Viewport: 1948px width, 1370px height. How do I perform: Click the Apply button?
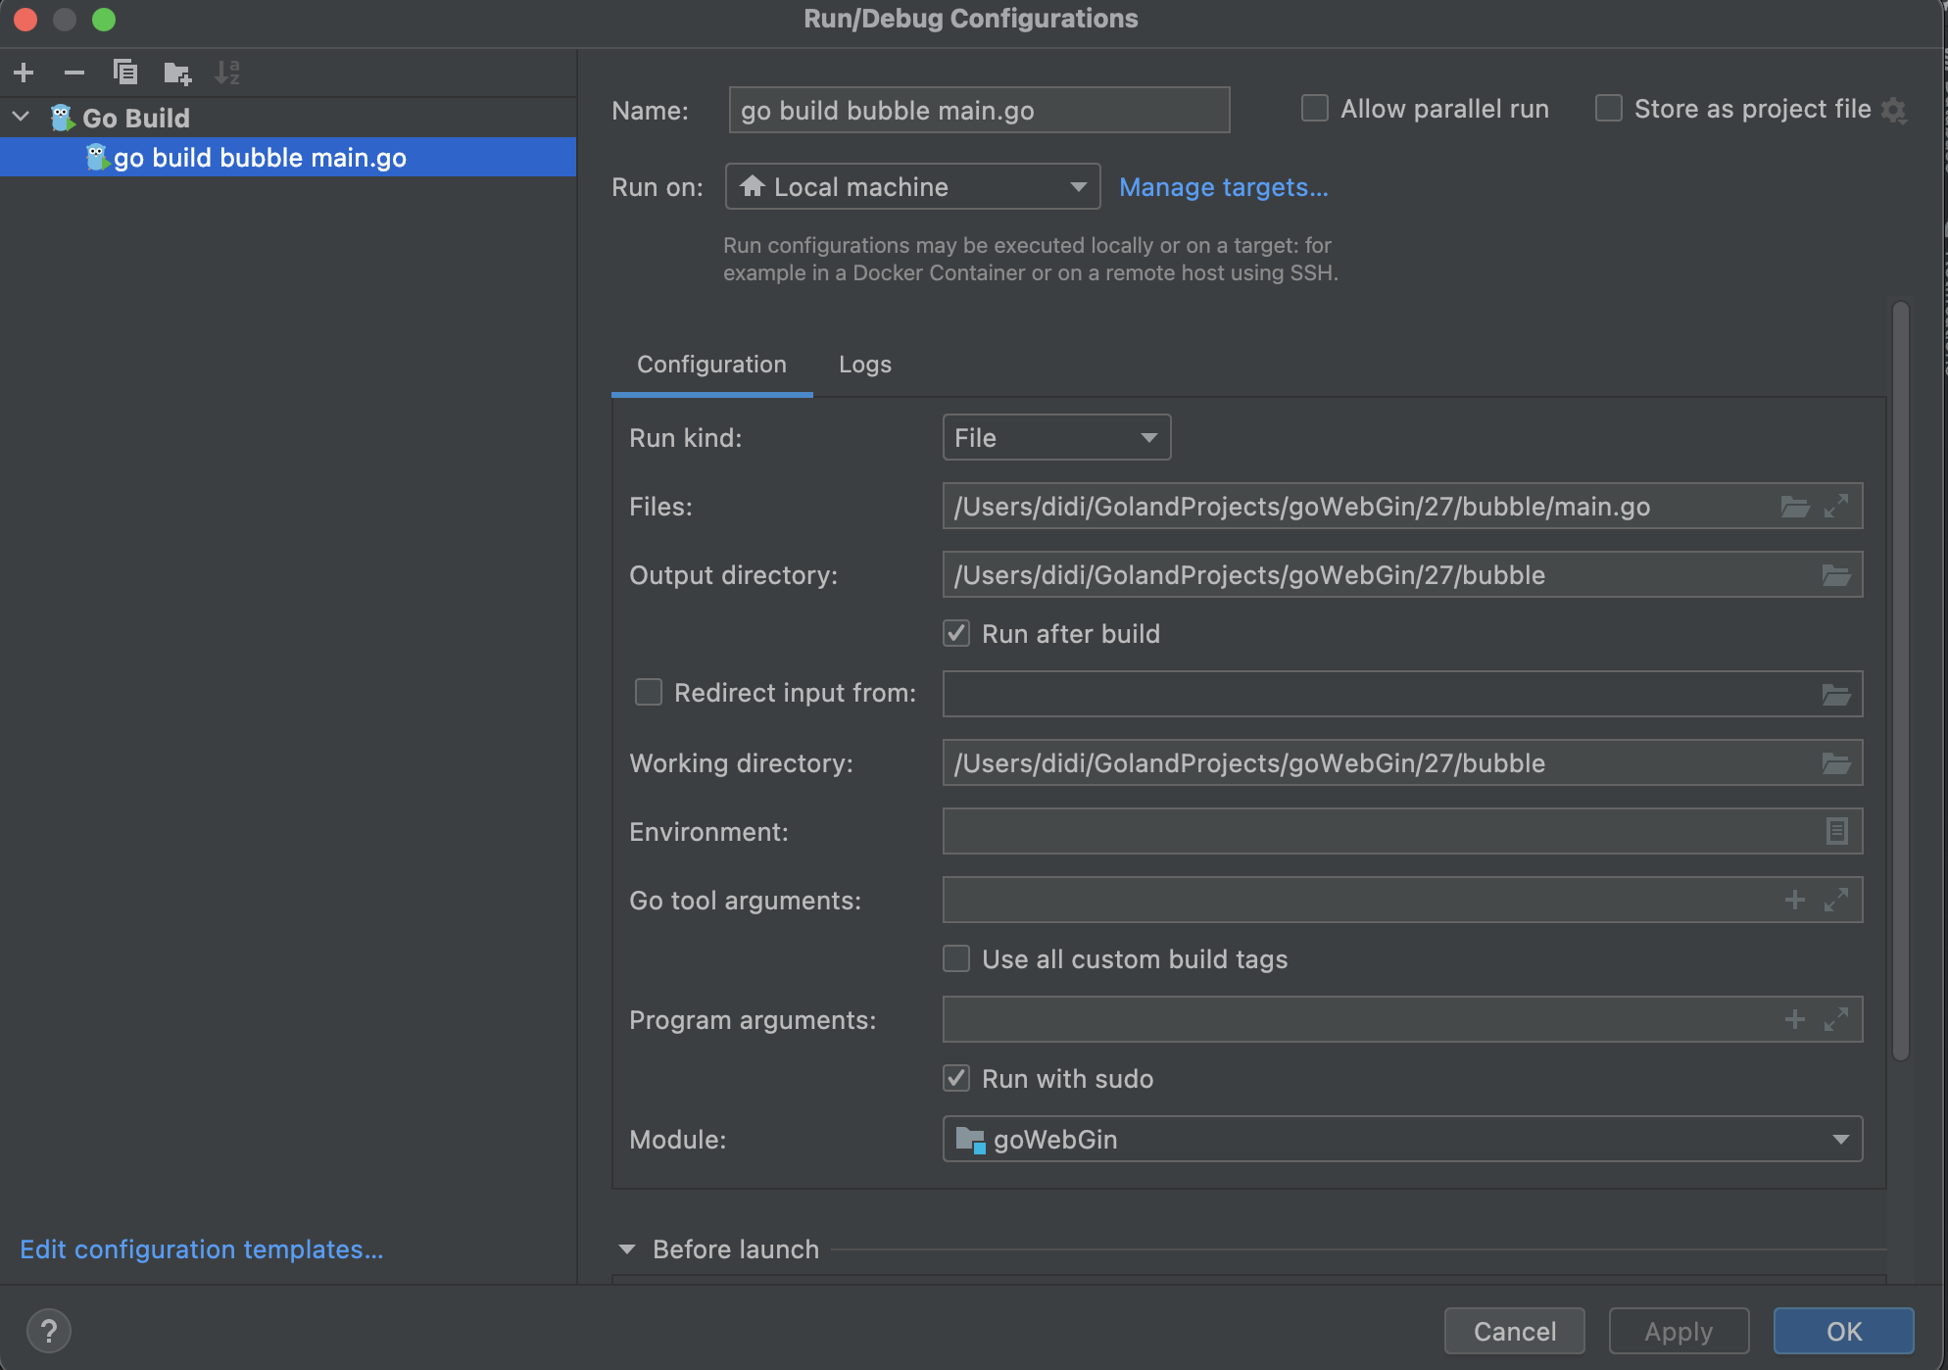tap(1679, 1331)
